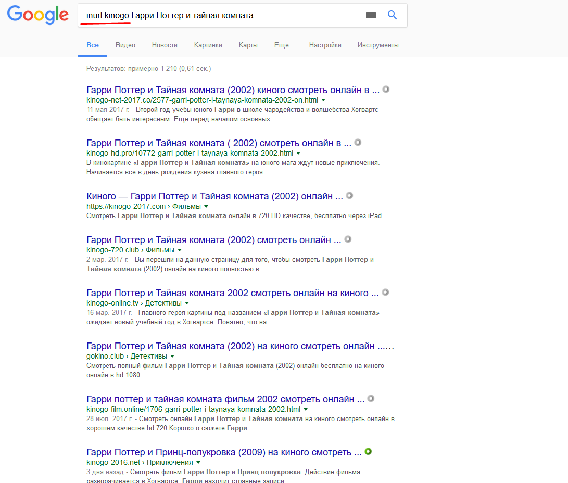The image size is (568, 483).
Task: Open dropdown arrow after kinogo-online.tv › Детективы
Action: tap(187, 303)
